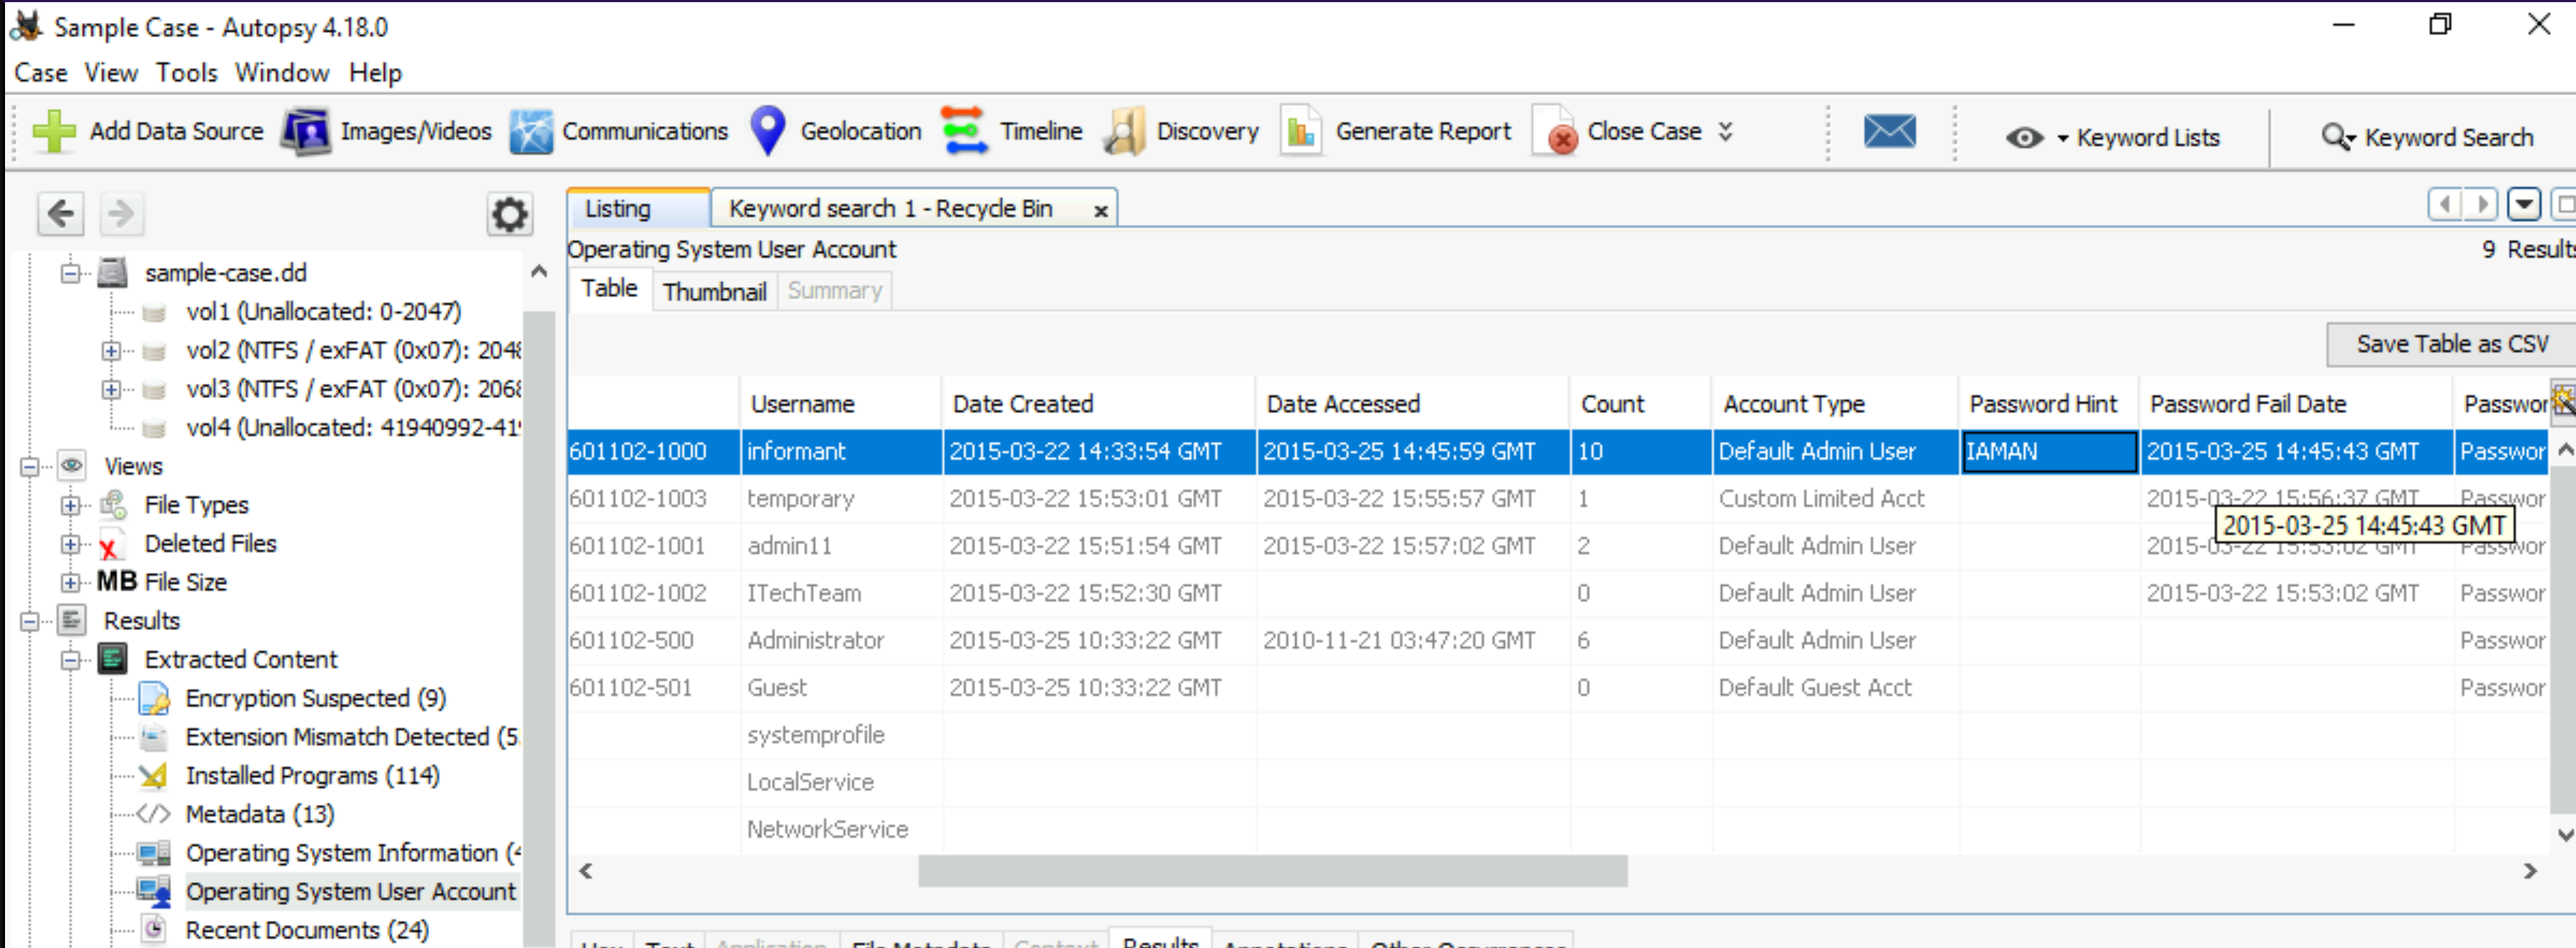This screenshot has width=2576, height=948.
Task: Expand the vol3 NTFS volume node
Action: point(111,390)
